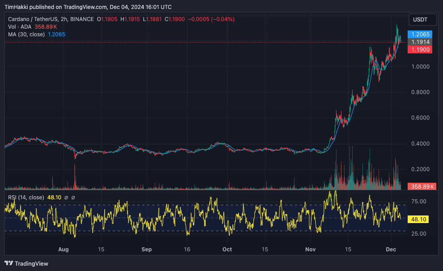Click the blue 1.2065 MA price tag
443x271 pixels.
click(420, 34)
